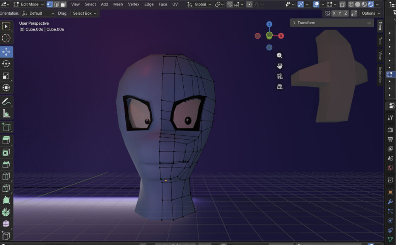Expand the Transform panel

[304, 23]
